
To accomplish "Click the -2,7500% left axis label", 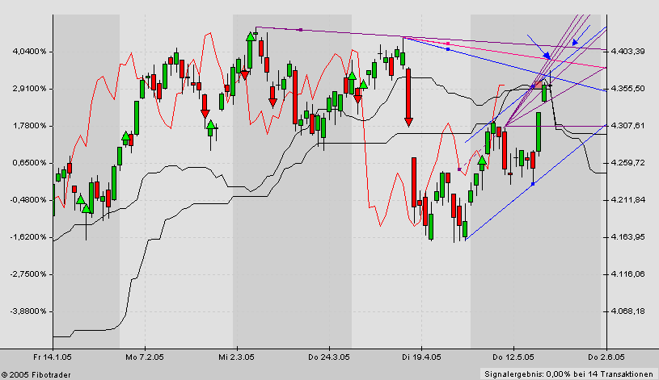I will [x=28, y=274].
